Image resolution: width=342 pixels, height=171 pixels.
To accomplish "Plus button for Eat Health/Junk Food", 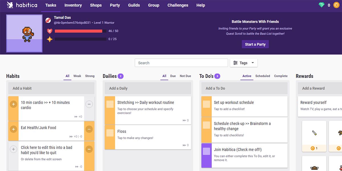I will point(13,129).
